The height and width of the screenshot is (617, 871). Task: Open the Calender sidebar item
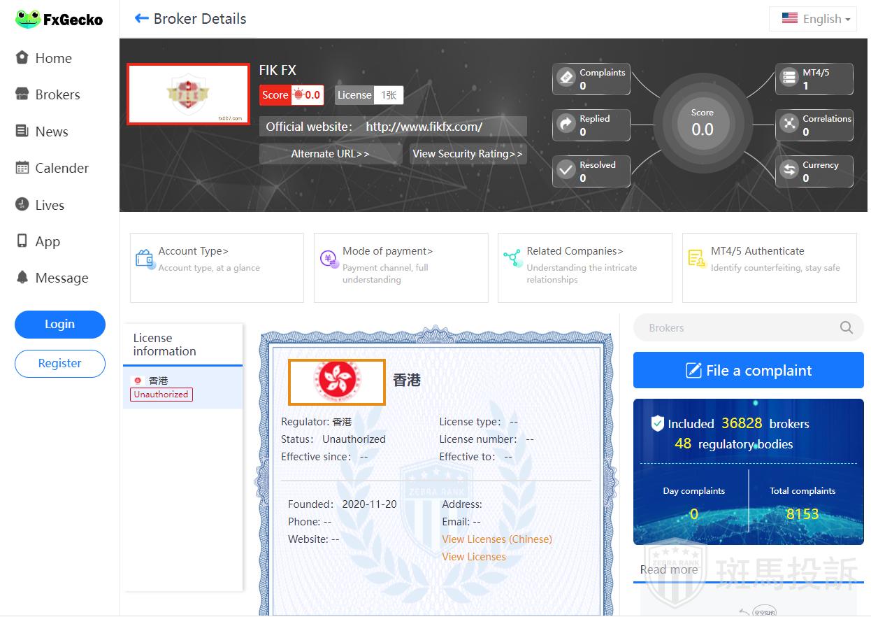62,168
